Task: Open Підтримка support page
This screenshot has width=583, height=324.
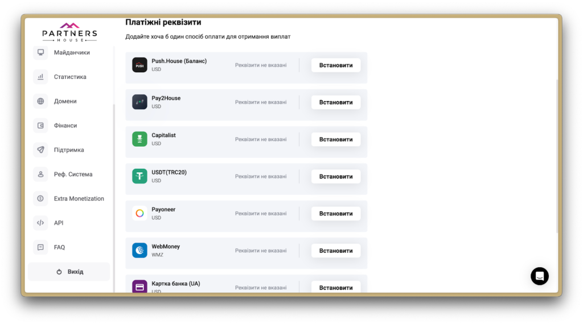Action: coord(68,150)
